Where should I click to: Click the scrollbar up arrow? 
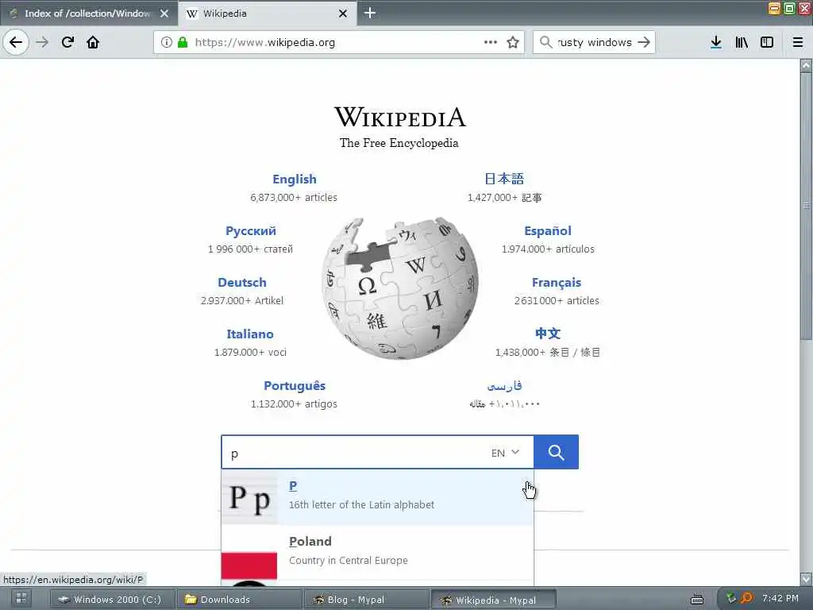pos(806,65)
